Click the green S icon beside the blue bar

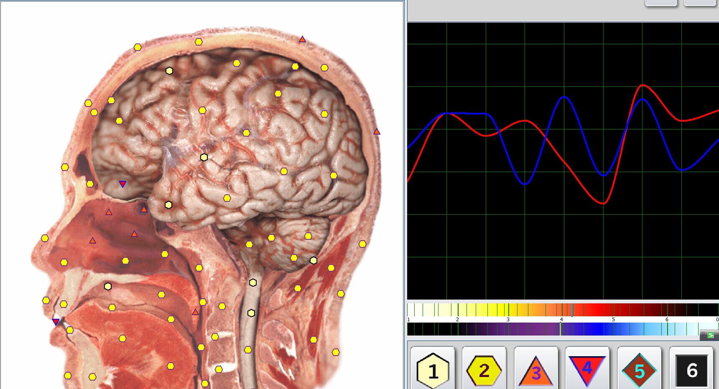point(711,335)
